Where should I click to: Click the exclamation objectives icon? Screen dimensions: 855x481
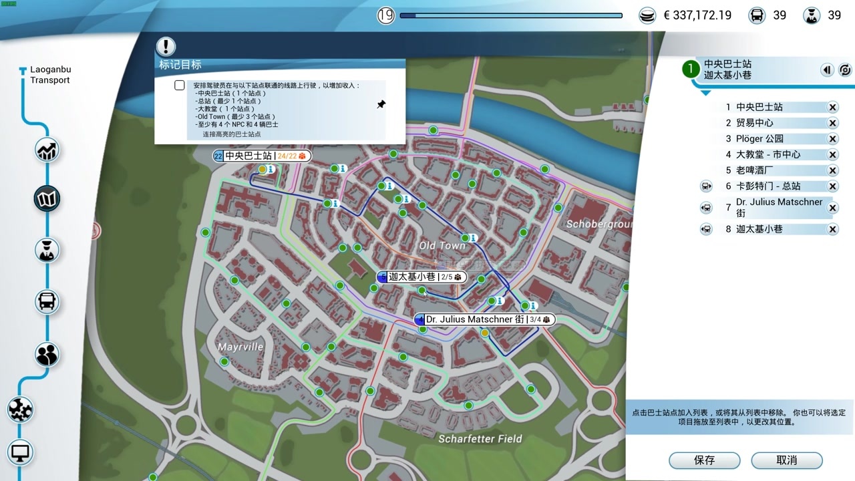click(x=166, y=46)
